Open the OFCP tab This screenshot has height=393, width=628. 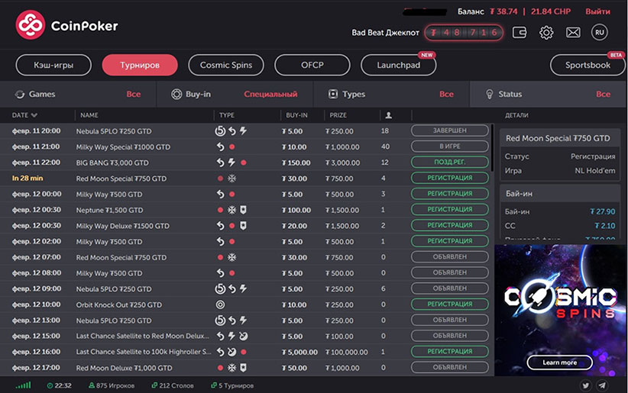click(312, 65)
